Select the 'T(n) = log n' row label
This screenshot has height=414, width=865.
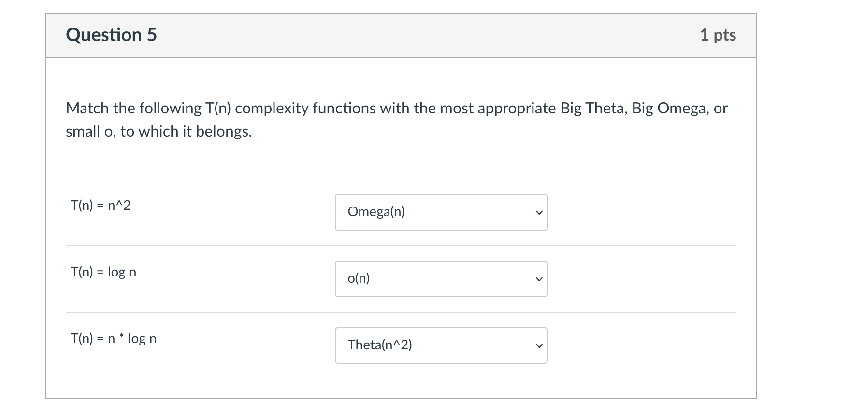(x=103, y=272)
